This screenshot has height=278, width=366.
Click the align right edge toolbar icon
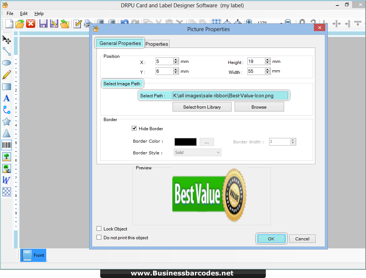tap(347, 23)
